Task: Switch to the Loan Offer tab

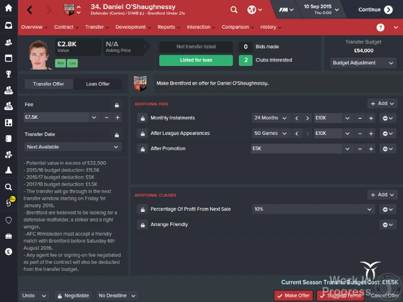Action: tap(98, 84)
